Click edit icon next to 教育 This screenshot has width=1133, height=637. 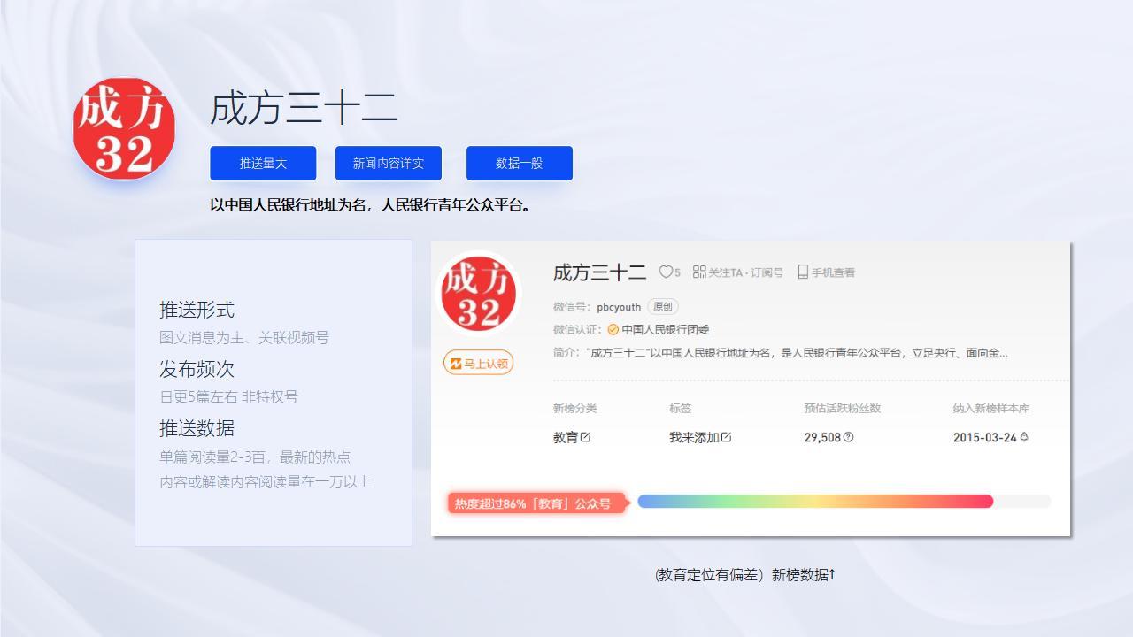click(585, 437)
